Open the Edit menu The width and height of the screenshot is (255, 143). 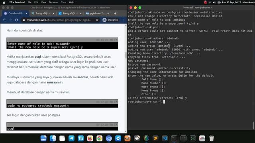pyautogui.click(x=36, y=2)
